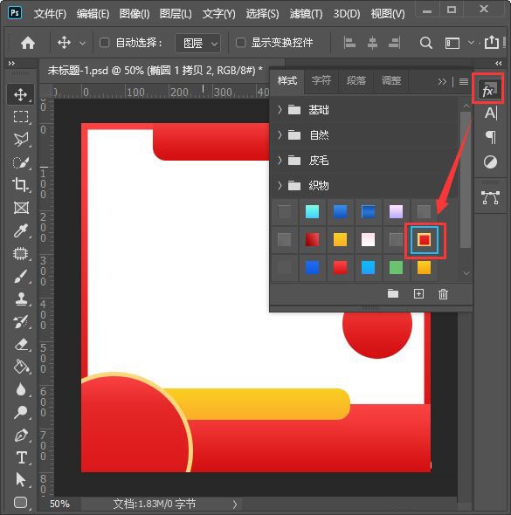
Task: Click the home button in options bar
Action: [x=28, y=43]
